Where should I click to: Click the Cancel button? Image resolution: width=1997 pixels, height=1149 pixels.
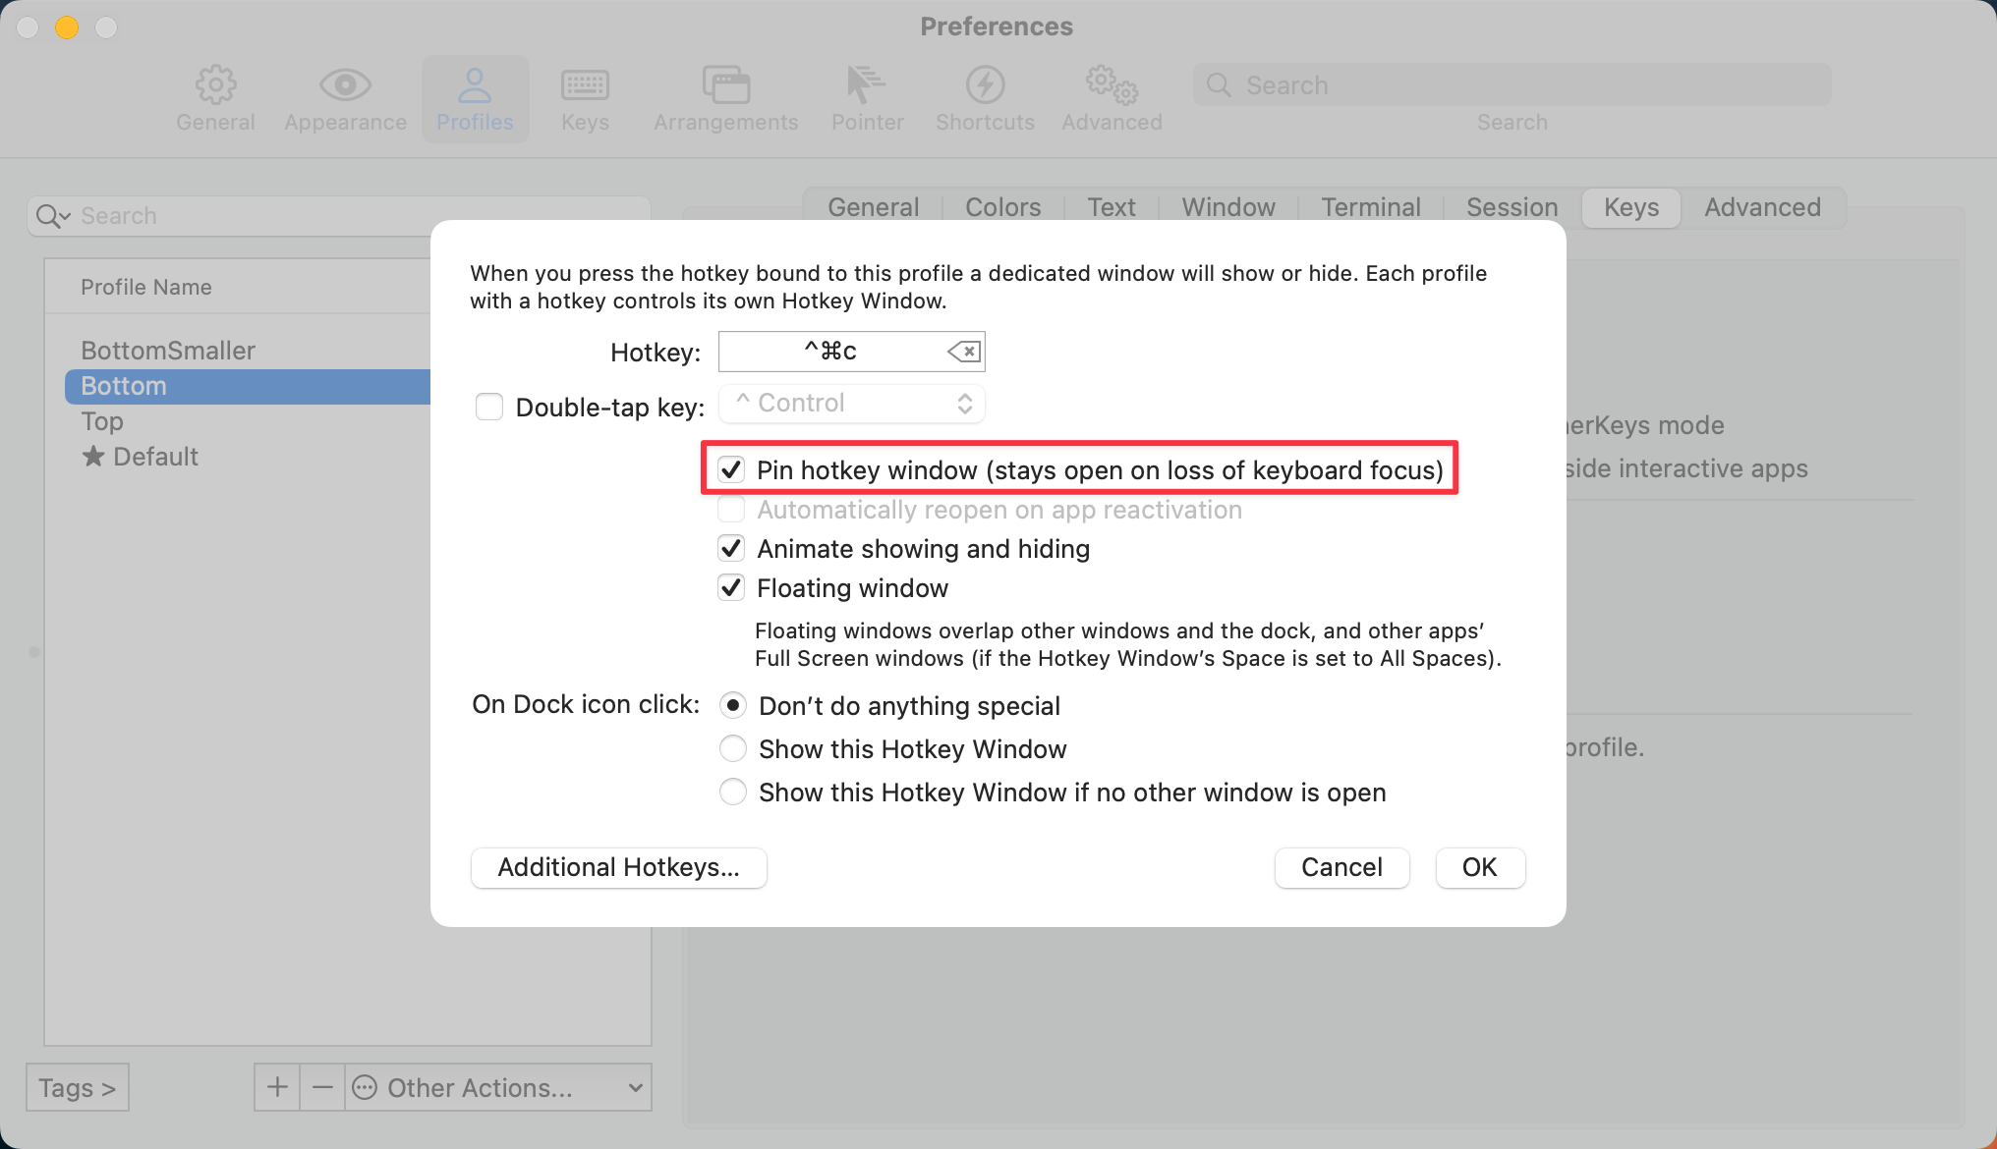[1341, 867]
